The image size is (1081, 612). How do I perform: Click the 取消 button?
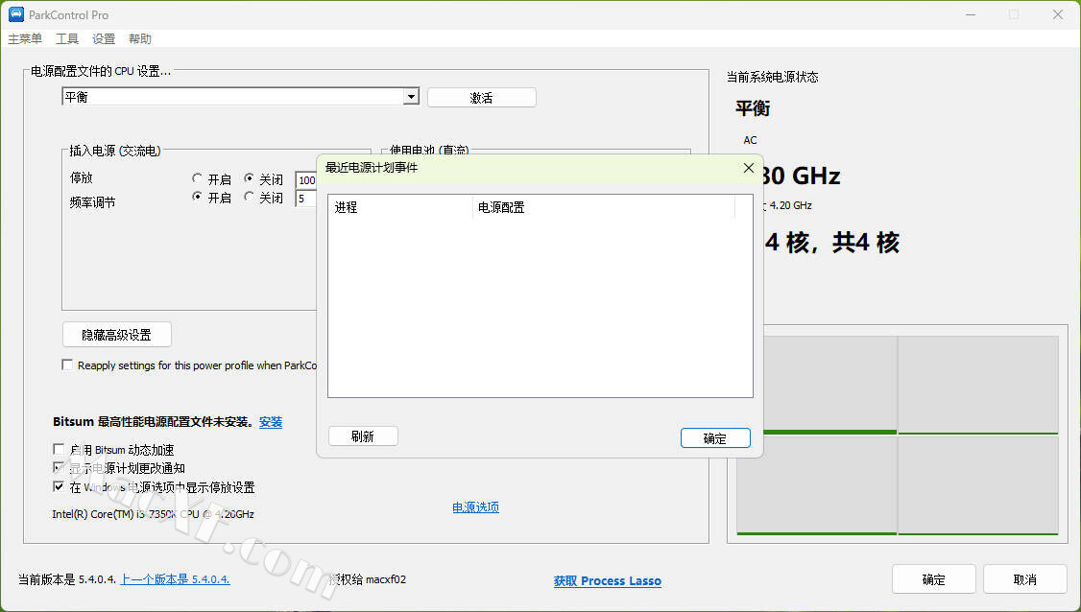[1024, 579]
